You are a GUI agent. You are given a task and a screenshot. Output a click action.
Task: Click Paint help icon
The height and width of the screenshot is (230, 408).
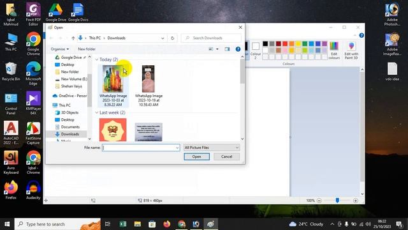pyautogui.click(x=361, y=35)
